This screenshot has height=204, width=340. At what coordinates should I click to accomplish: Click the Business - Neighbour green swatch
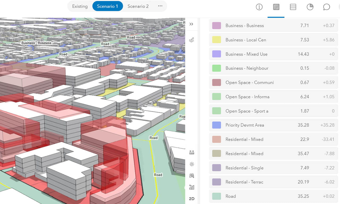tap(217, 68)
